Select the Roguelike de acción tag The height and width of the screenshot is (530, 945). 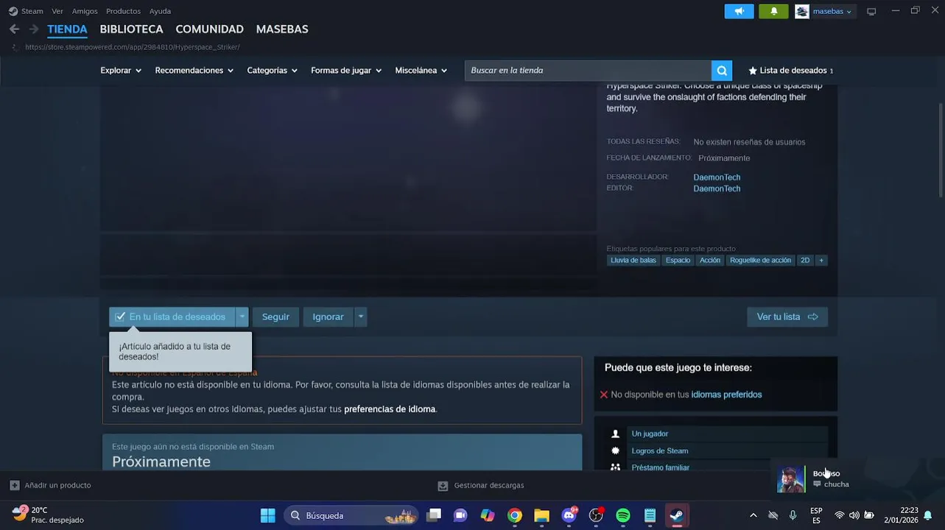(760, 260)
